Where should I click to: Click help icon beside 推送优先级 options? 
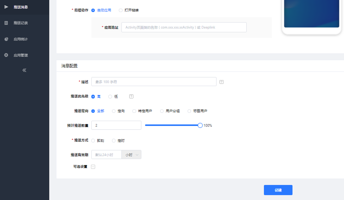click(x=131, y=96)
